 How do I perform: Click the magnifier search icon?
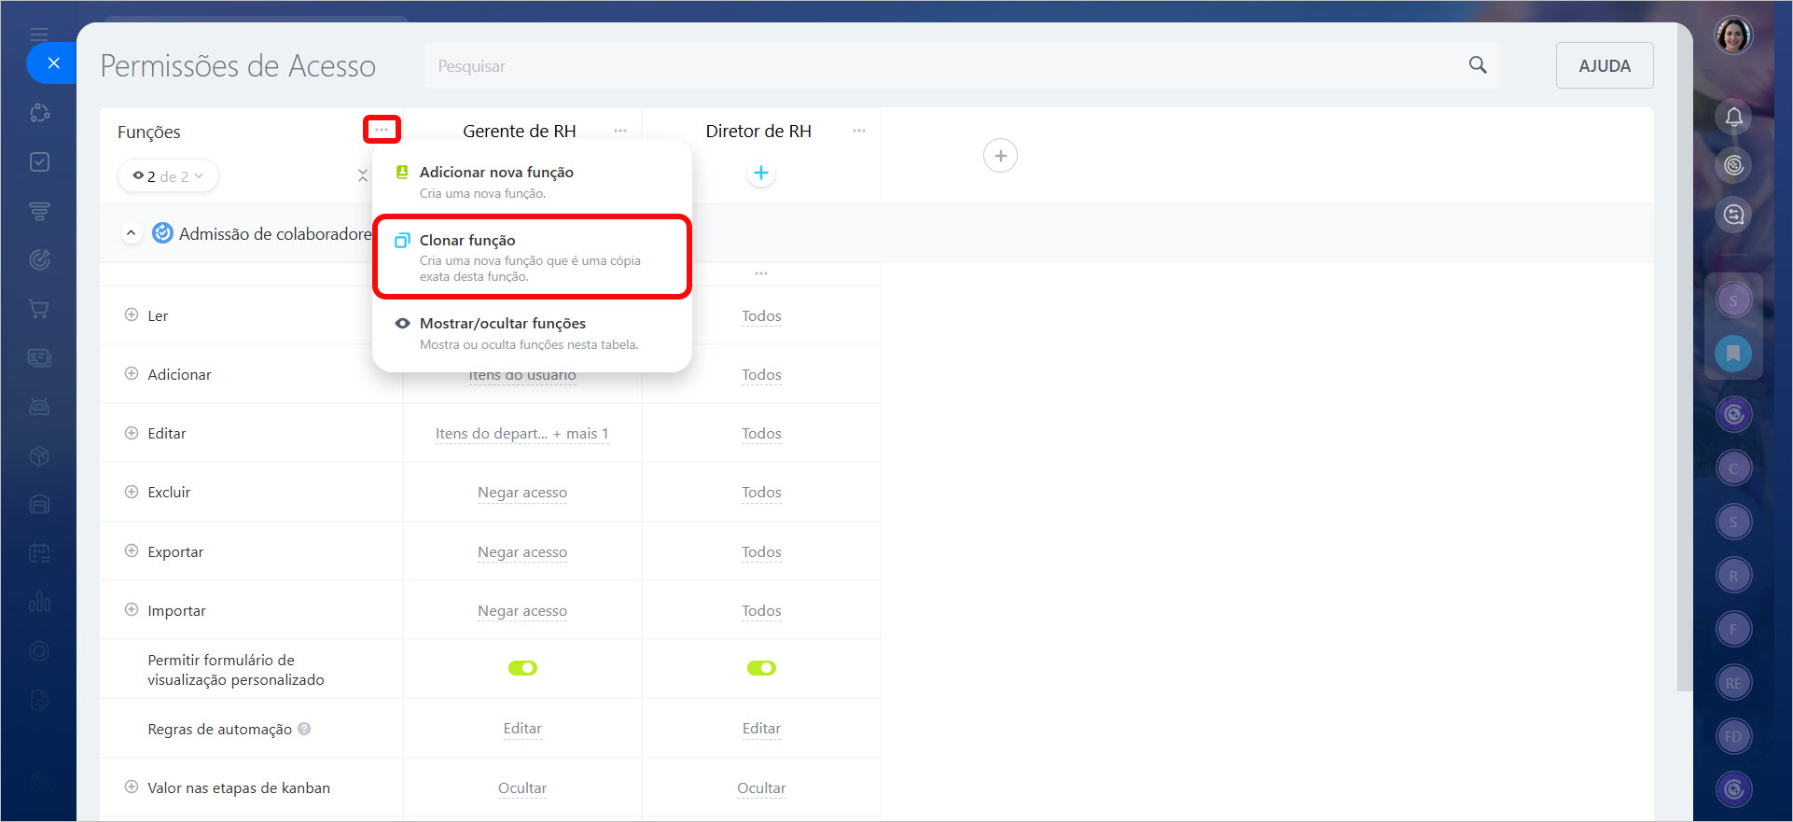(x=1478, y=65)
